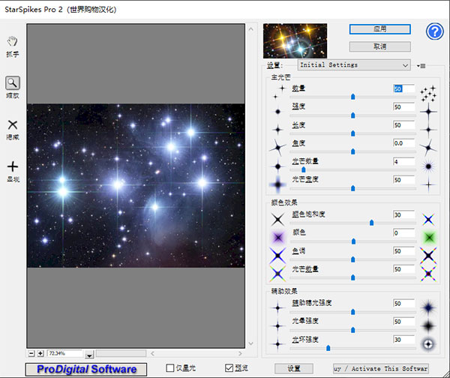The width and height of the screenshot is (450, 378).
Task: Click the 应用 apply button
Action: pyautogui.click(x=379, y=28)
